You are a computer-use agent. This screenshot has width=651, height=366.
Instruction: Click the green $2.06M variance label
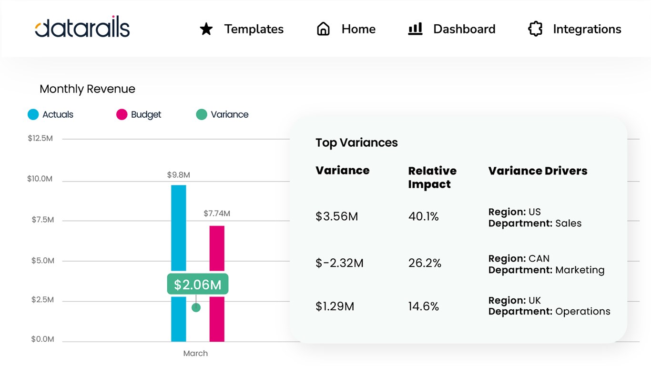pyautogui.click(x=197, y=285)
